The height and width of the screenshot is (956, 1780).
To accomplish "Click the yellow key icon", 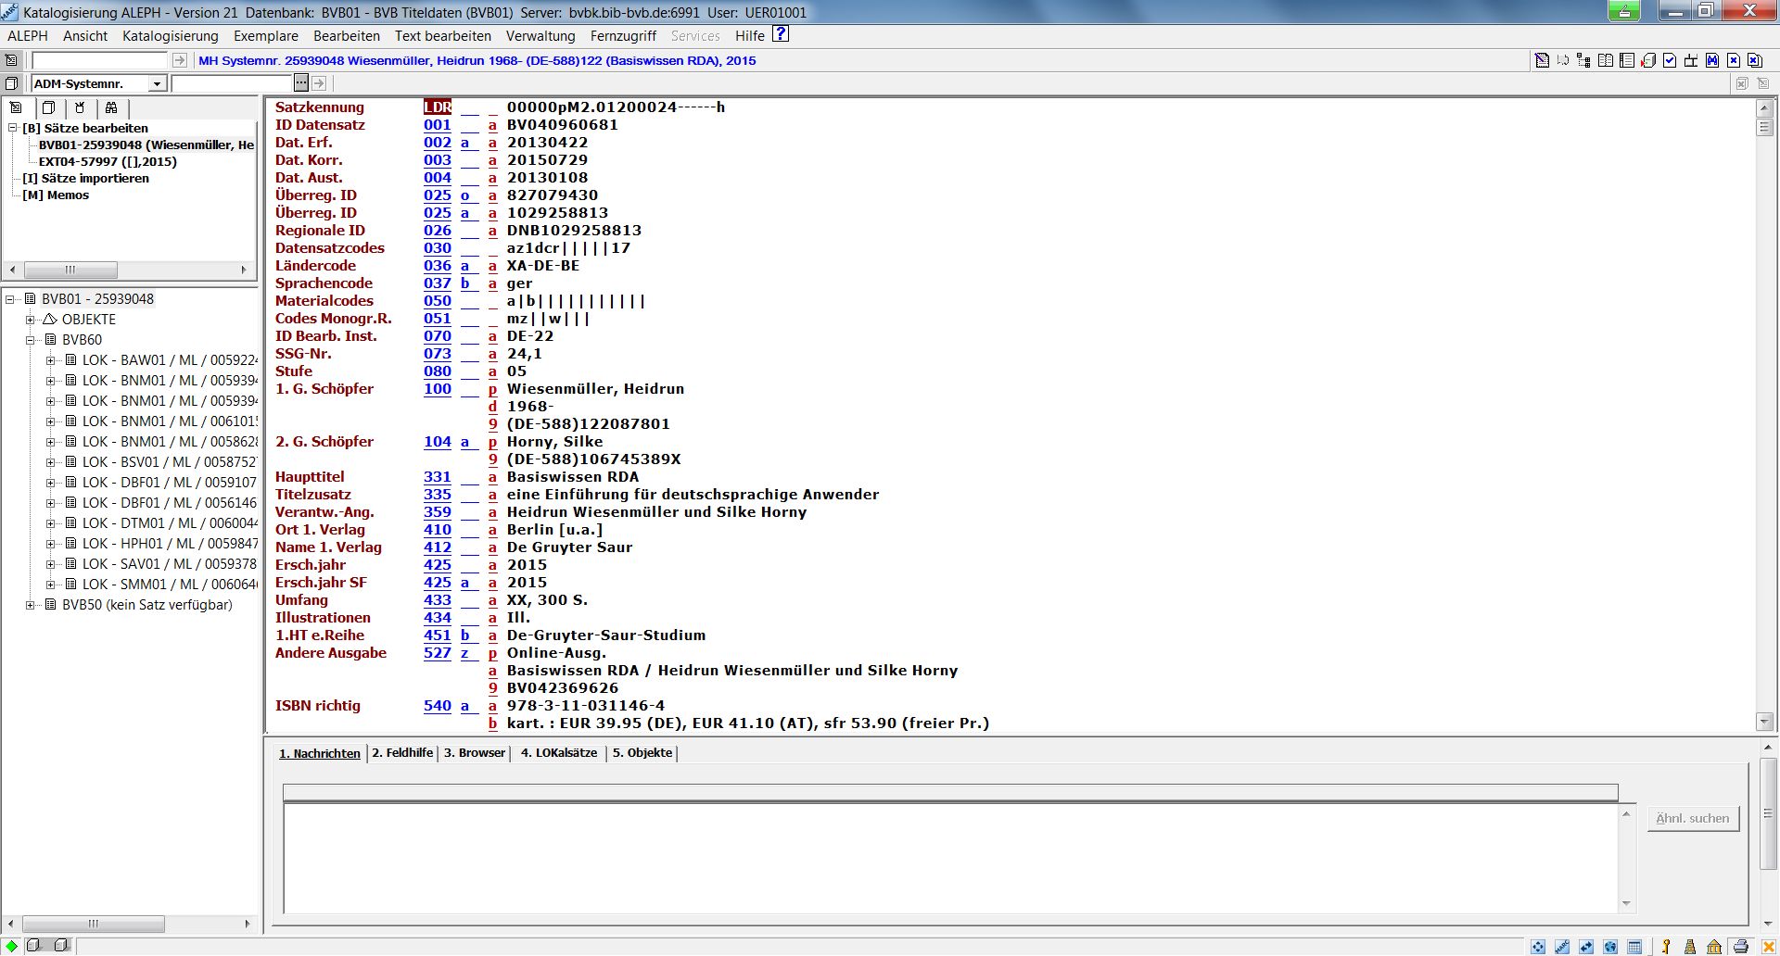I will click(1666, 946).
